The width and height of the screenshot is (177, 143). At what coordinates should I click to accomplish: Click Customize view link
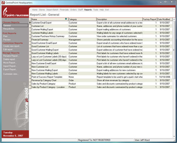pyautogui.click(x=11, y=74)
